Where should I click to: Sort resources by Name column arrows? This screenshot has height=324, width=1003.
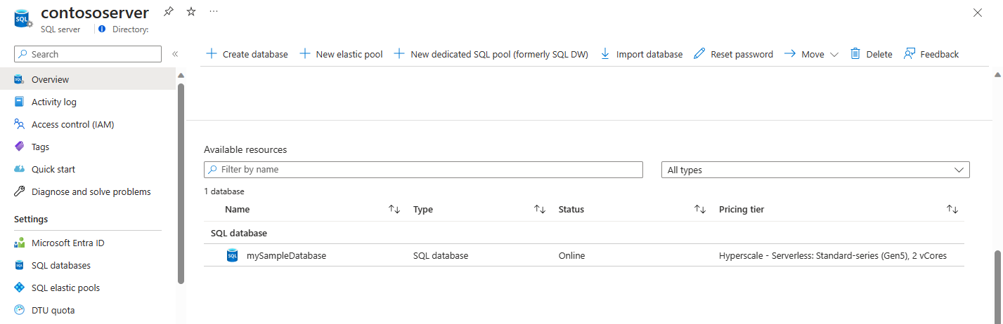pos(394,209)
